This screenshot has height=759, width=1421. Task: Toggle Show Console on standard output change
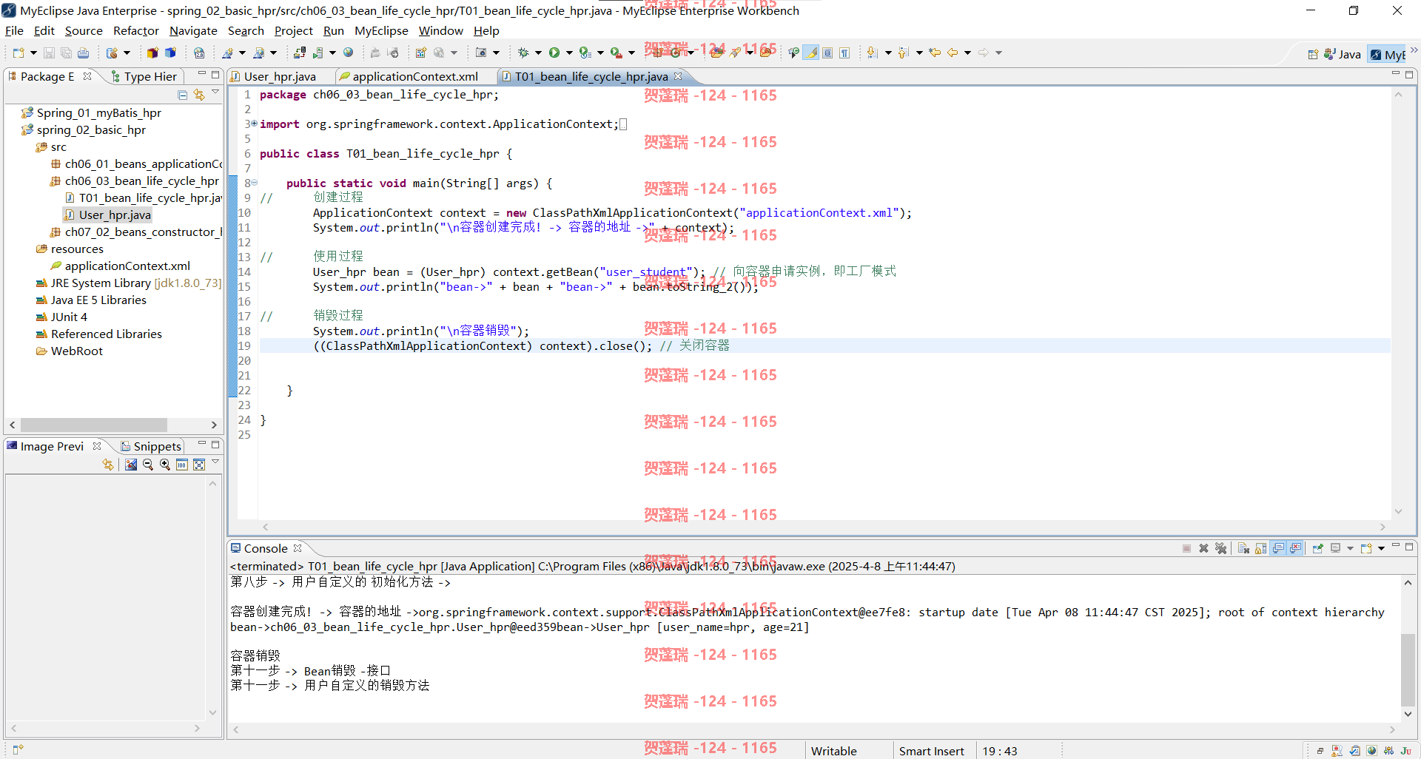[1278, 548]
